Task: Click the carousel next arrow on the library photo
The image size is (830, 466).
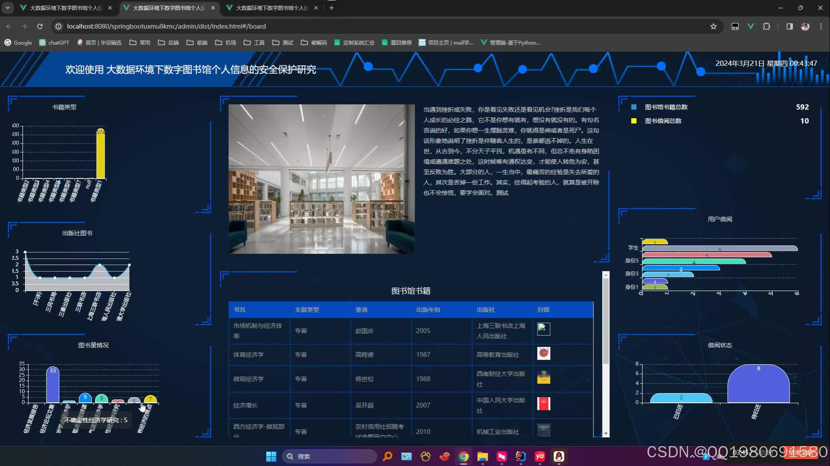Action: pos(400,178)
